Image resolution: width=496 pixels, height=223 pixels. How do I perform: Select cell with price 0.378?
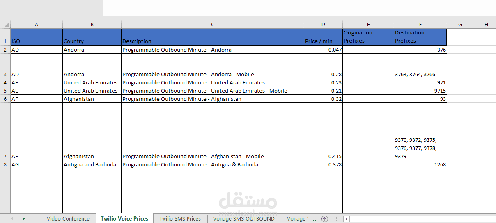pos(323,164)
